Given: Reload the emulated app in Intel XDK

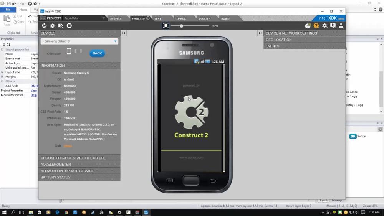Looking at the screenshot, I should tap(44, 26).
